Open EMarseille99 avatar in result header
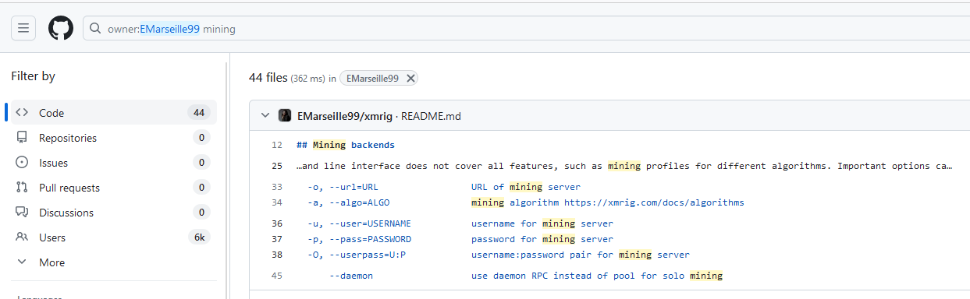 point(285,116)
